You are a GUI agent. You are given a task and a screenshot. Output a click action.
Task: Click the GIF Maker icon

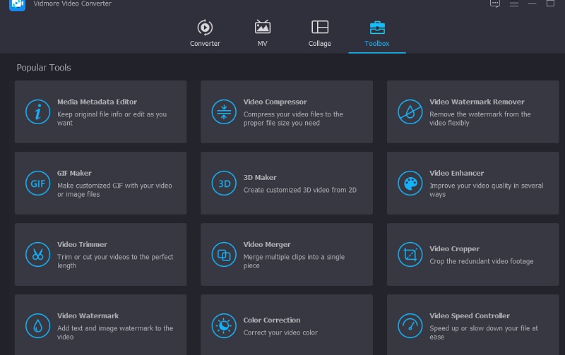coord(37,183)
